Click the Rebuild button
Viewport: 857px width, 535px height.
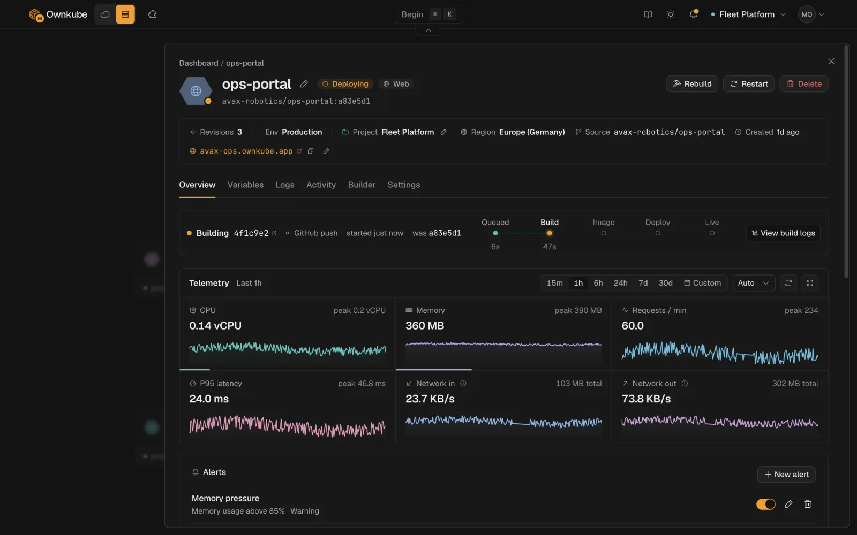[692, 84]
